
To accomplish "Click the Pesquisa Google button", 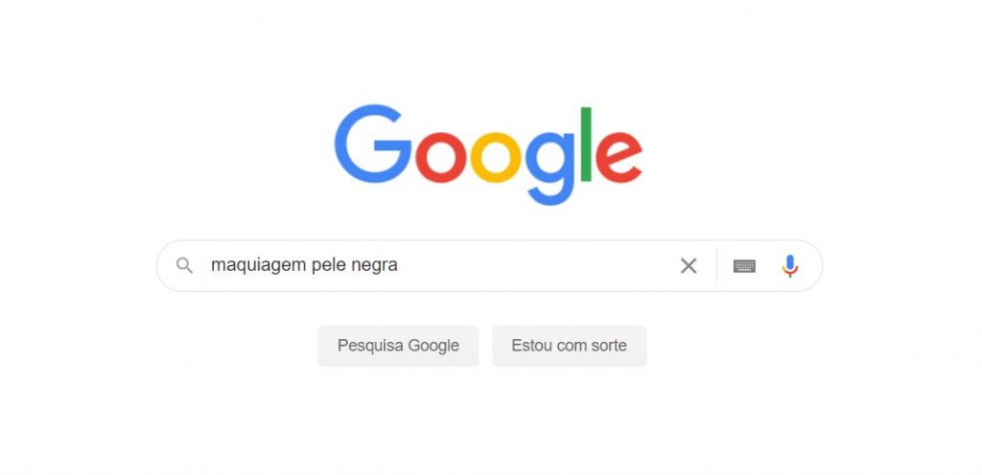I will (x=398, y=346).
